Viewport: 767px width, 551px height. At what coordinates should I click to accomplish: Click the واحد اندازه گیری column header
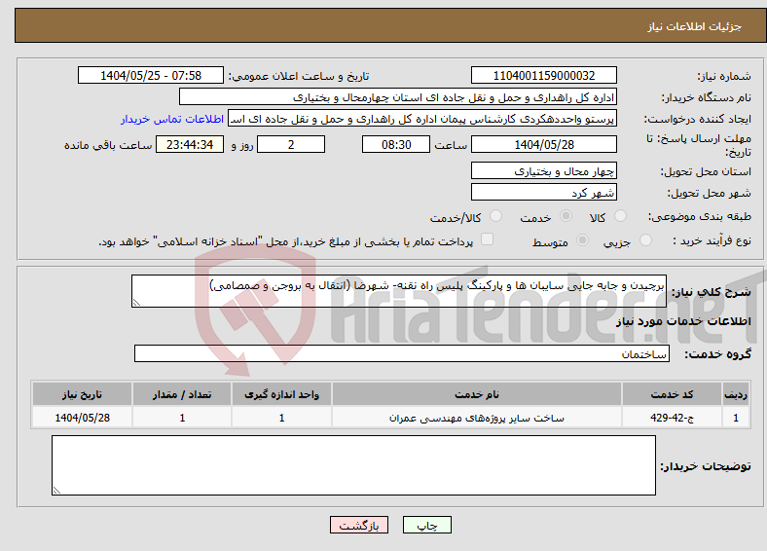coord(281,394)
